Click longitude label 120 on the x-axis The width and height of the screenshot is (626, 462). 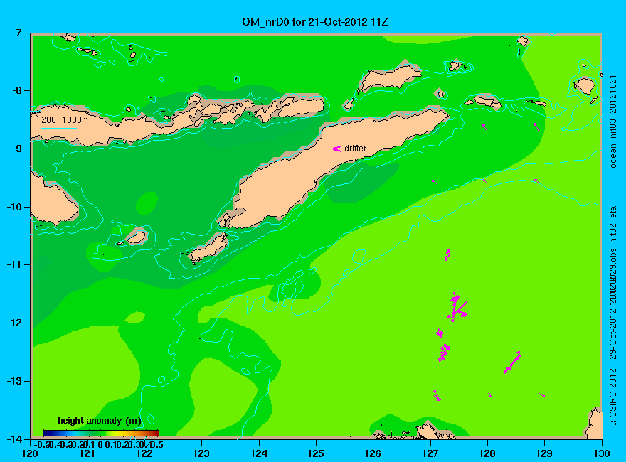31,453
